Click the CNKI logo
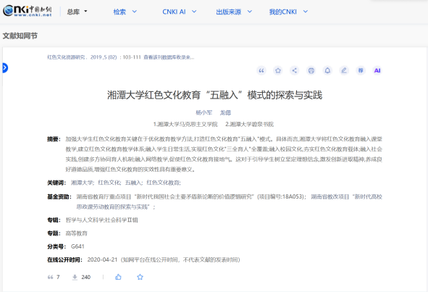 coord(28,11)
